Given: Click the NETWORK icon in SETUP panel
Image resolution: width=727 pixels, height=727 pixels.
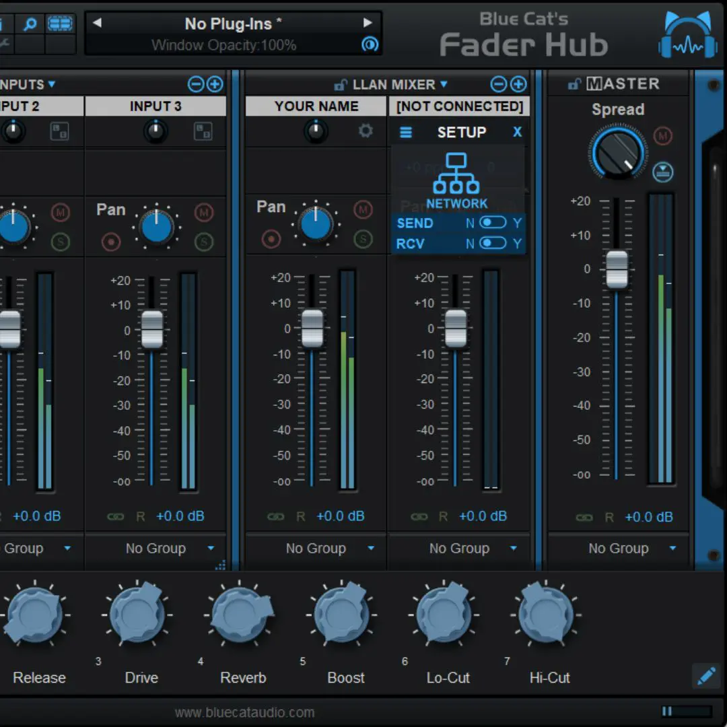Looking at the screenshot, I should coord(456,180).
